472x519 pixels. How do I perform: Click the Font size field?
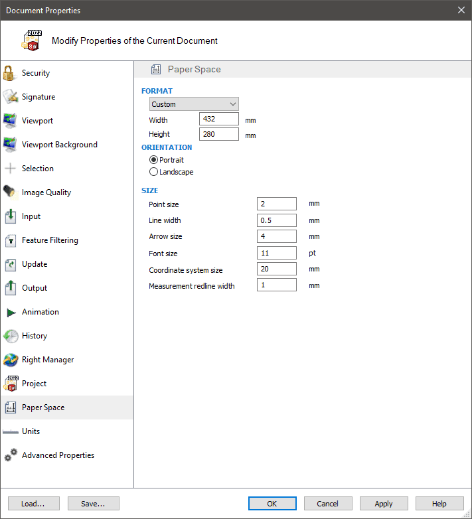pyautogui.click(x=277, y=253)
